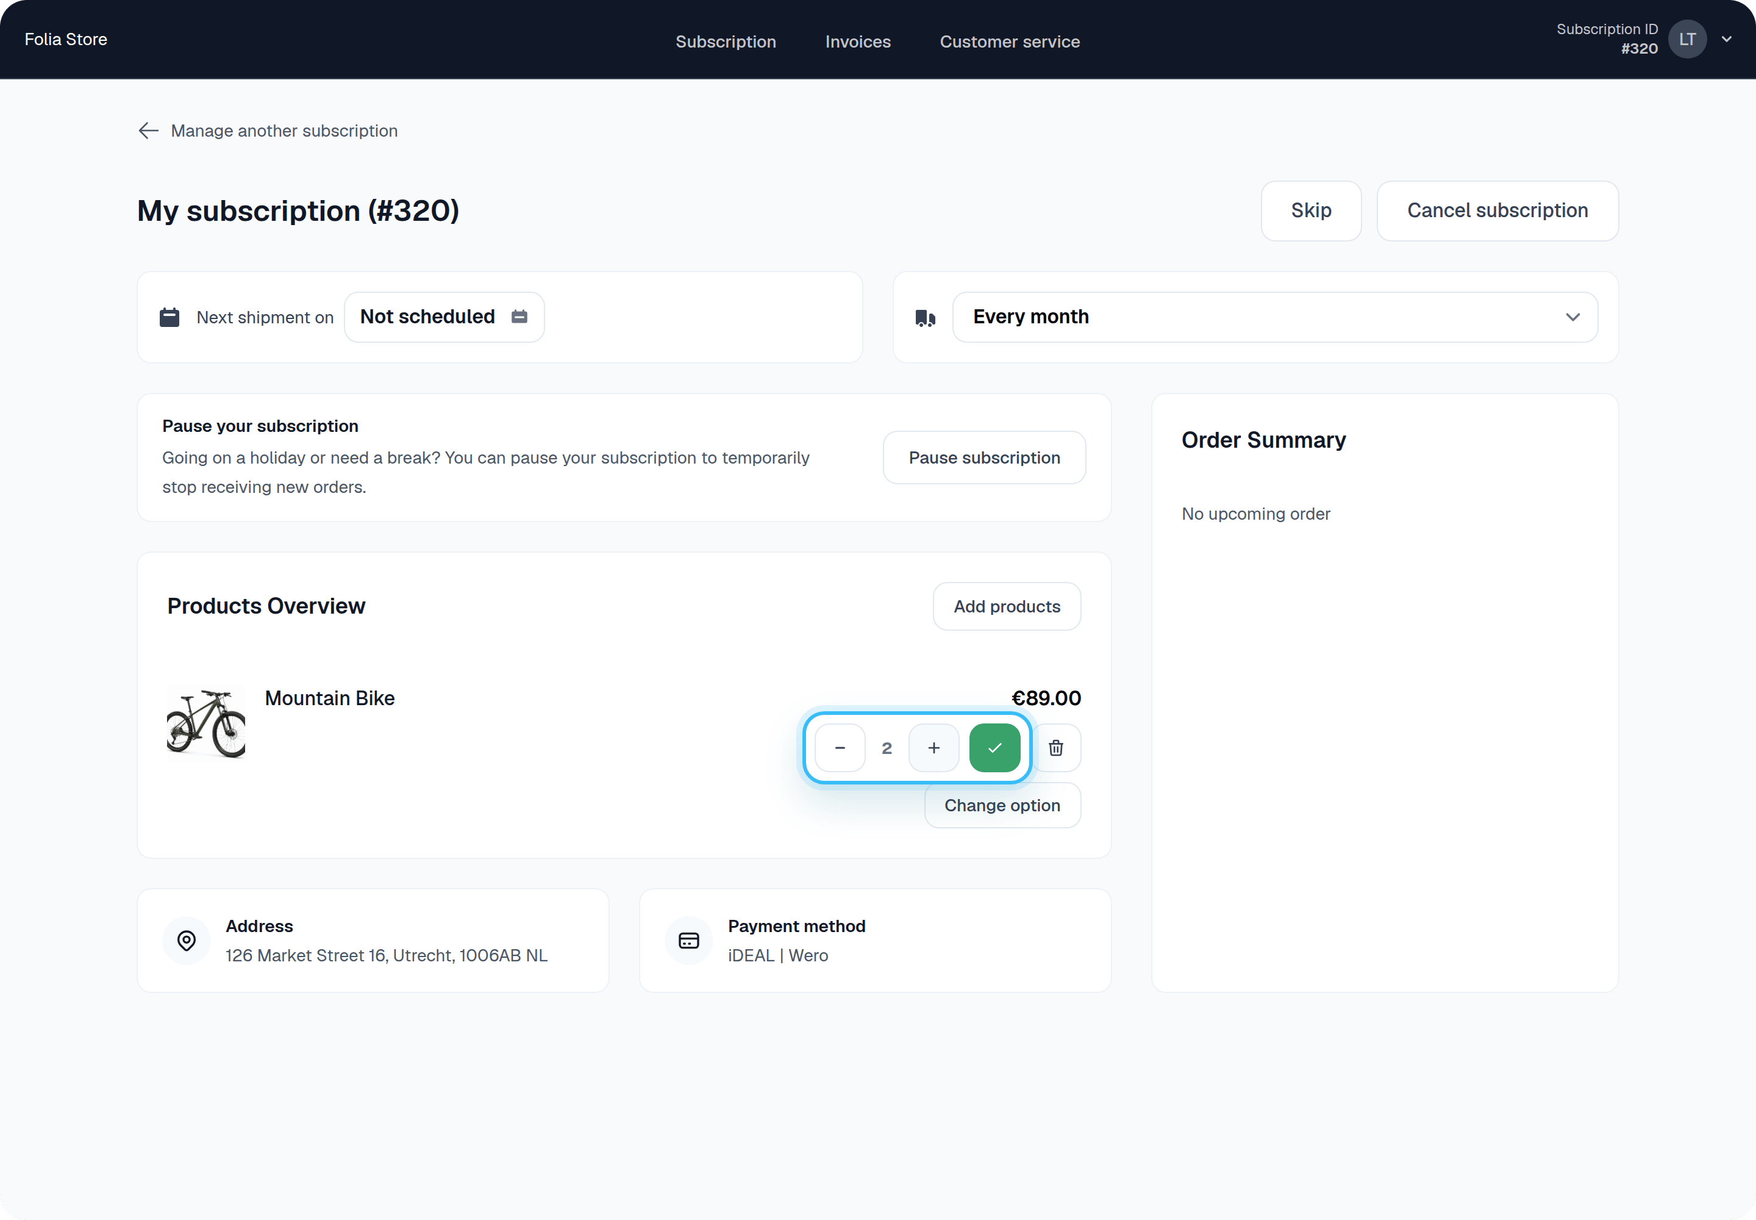Viewport: 1756px width, 1220px height.
Task: Click the quantity value 2
Action: click(887, 748)
